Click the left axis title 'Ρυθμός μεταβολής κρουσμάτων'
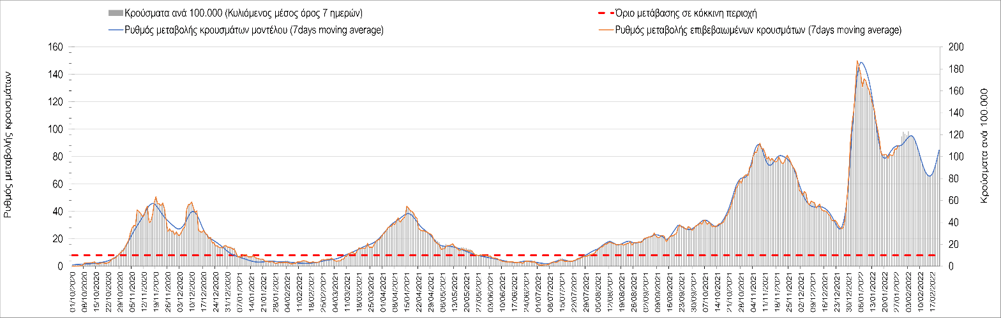 [8, 153]
